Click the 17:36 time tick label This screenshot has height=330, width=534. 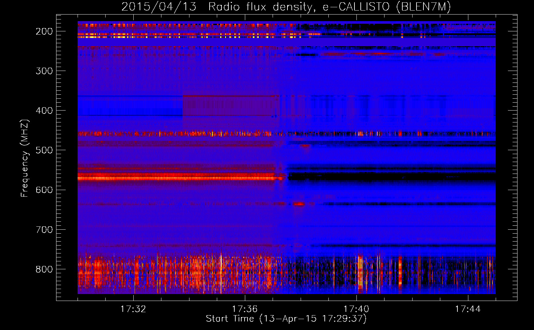245,309
